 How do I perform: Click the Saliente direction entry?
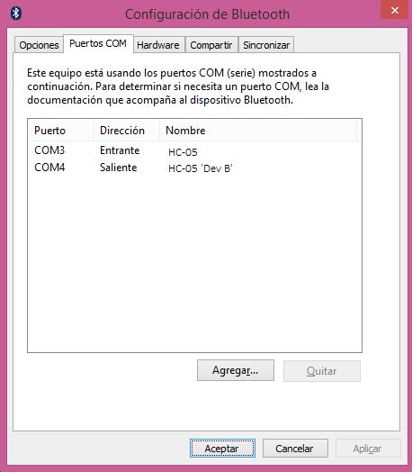119,168
